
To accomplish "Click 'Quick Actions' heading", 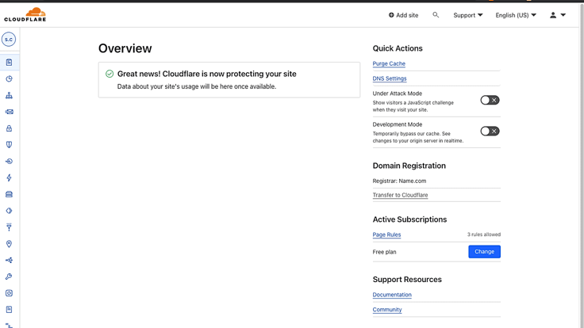I will (398, 48).
